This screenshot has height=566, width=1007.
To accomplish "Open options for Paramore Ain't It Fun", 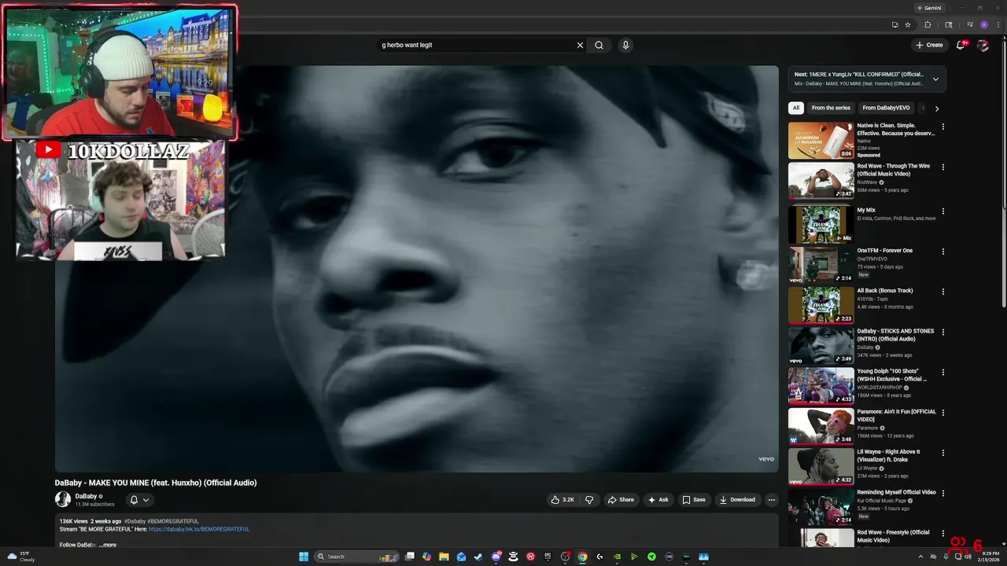I will point(943,412).
